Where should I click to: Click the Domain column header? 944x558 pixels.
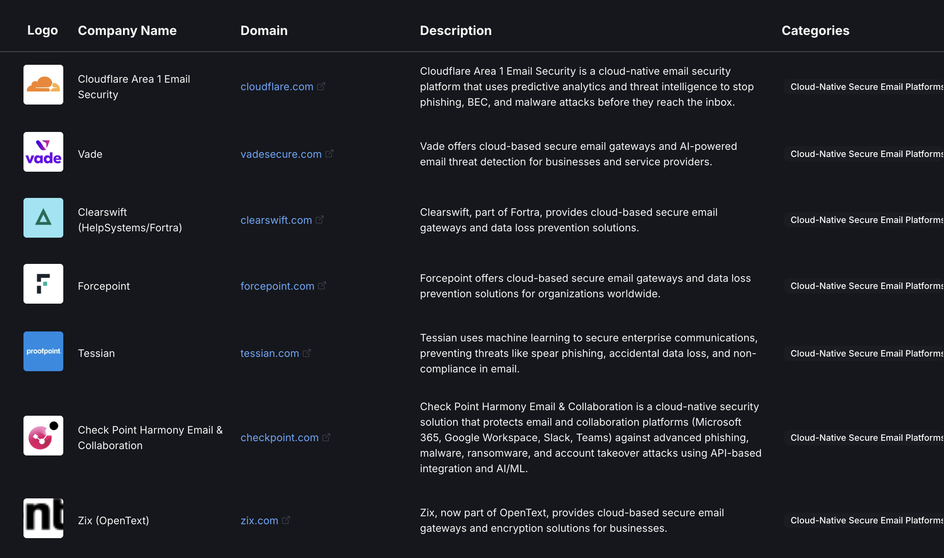point(264,31)
